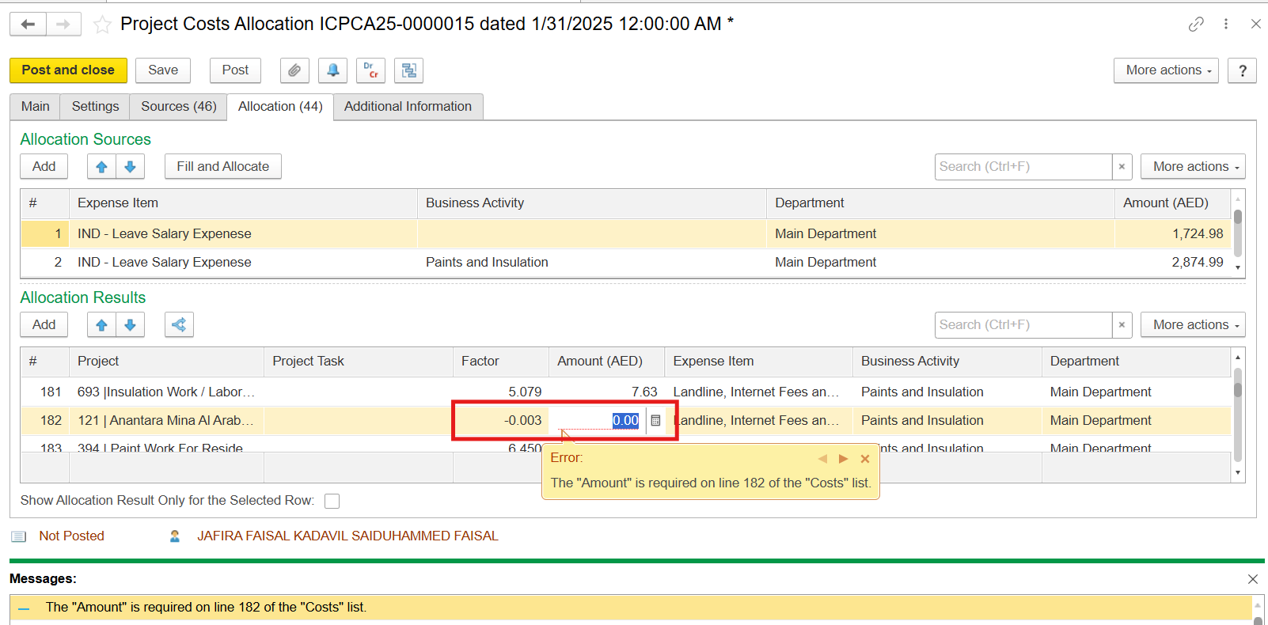Screen dimensions: 1268x625
Task: Click the Allocation Sources search field
Action: [x=1022, y=166]
